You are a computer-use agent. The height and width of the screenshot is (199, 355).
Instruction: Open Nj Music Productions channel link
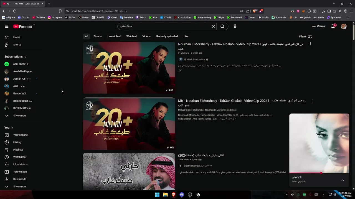(194, 59)
